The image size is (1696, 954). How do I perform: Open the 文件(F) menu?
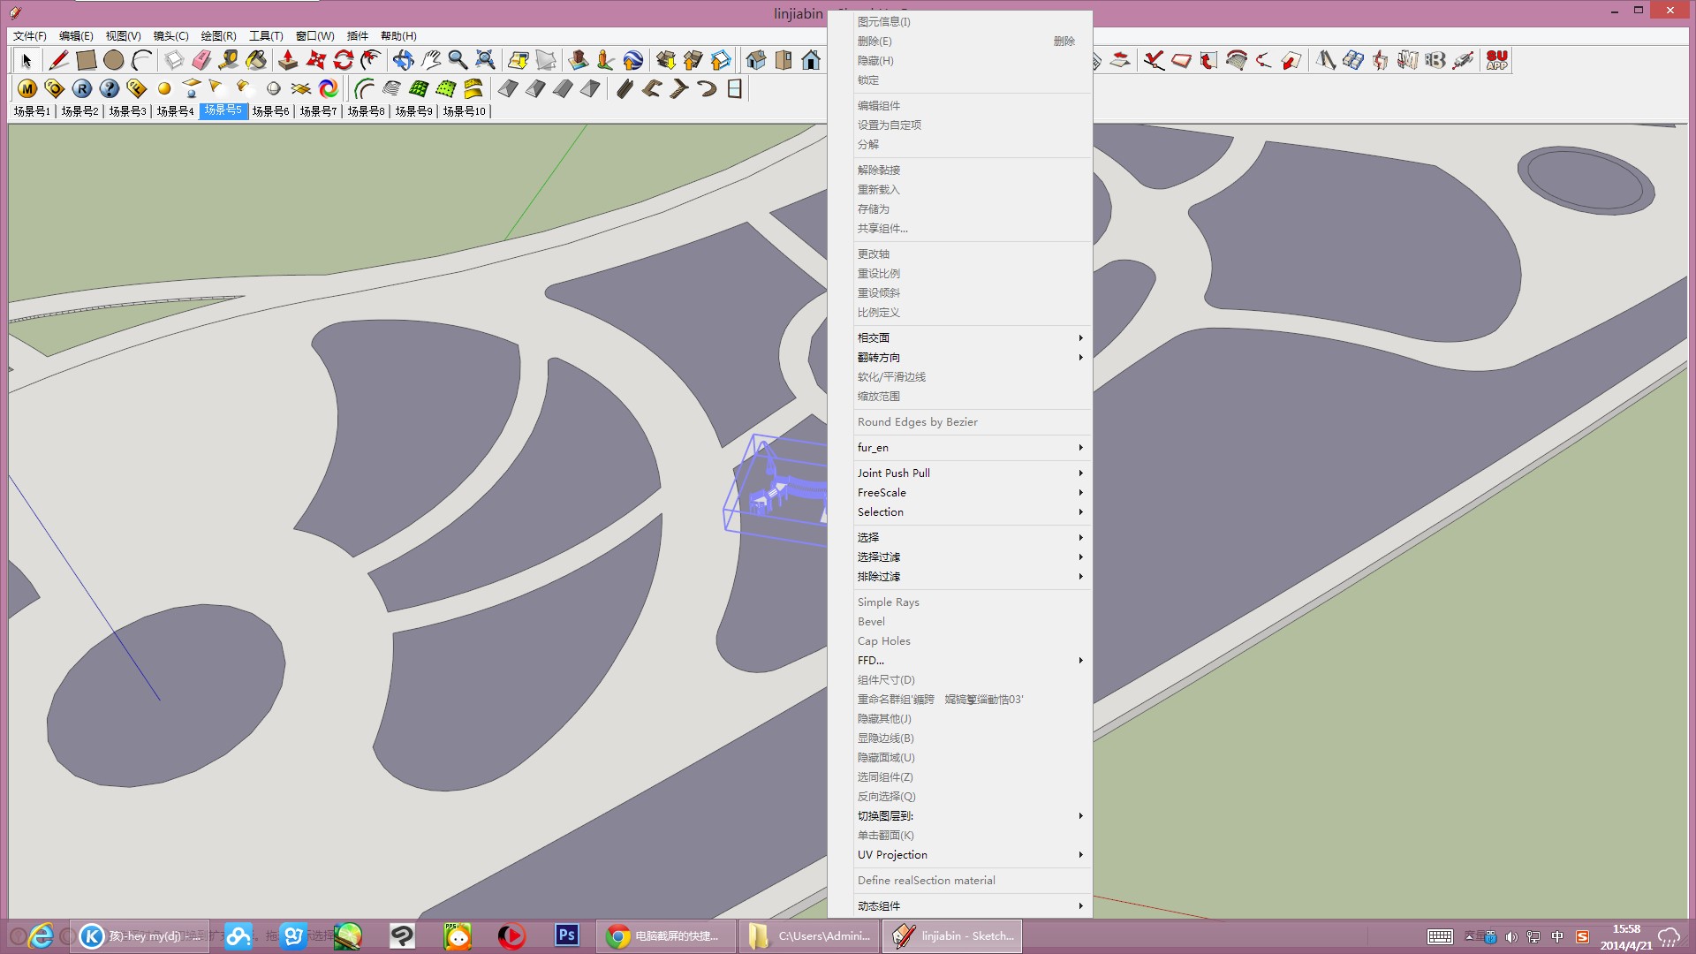point(29,36)
